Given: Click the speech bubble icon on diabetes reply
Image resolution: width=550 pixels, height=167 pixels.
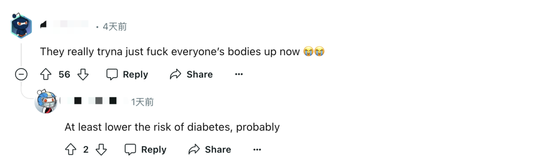Looking at the screenshot, I should 131,149.
